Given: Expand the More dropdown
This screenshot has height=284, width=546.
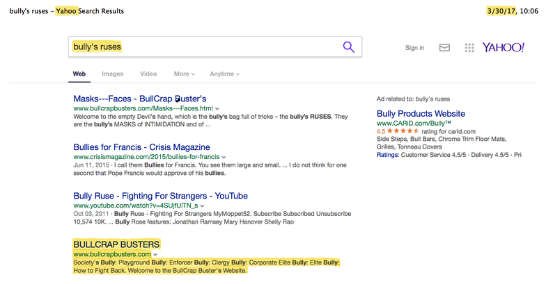Looking at the screenshot, I should (x=184, y=74).
